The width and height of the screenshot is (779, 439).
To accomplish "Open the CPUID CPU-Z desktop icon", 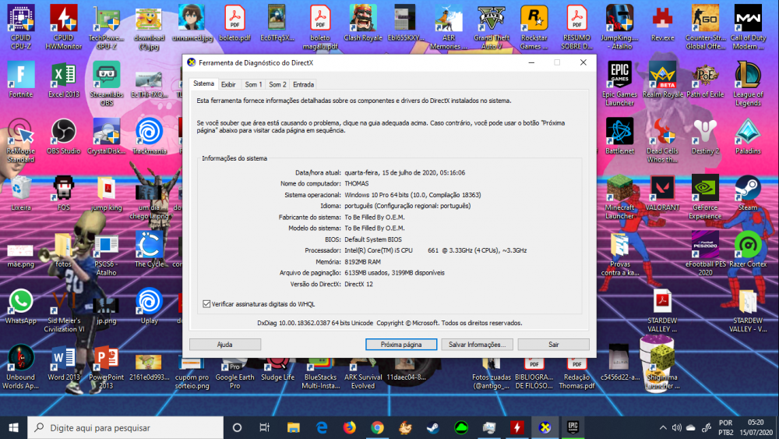I will 21,27.
